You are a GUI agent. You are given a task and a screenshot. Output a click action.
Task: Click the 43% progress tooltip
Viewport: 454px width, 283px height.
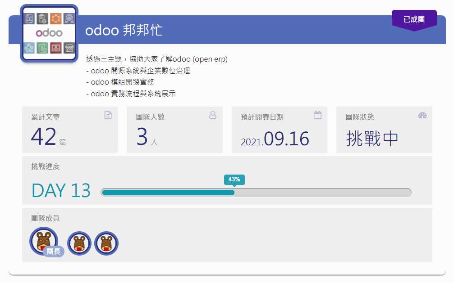(x=234, y=180)
